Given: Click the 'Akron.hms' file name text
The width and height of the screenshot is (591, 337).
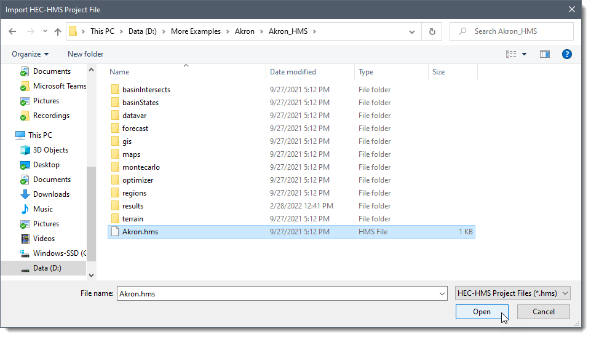Looking at the screenshot, I should tap(140, 231).
